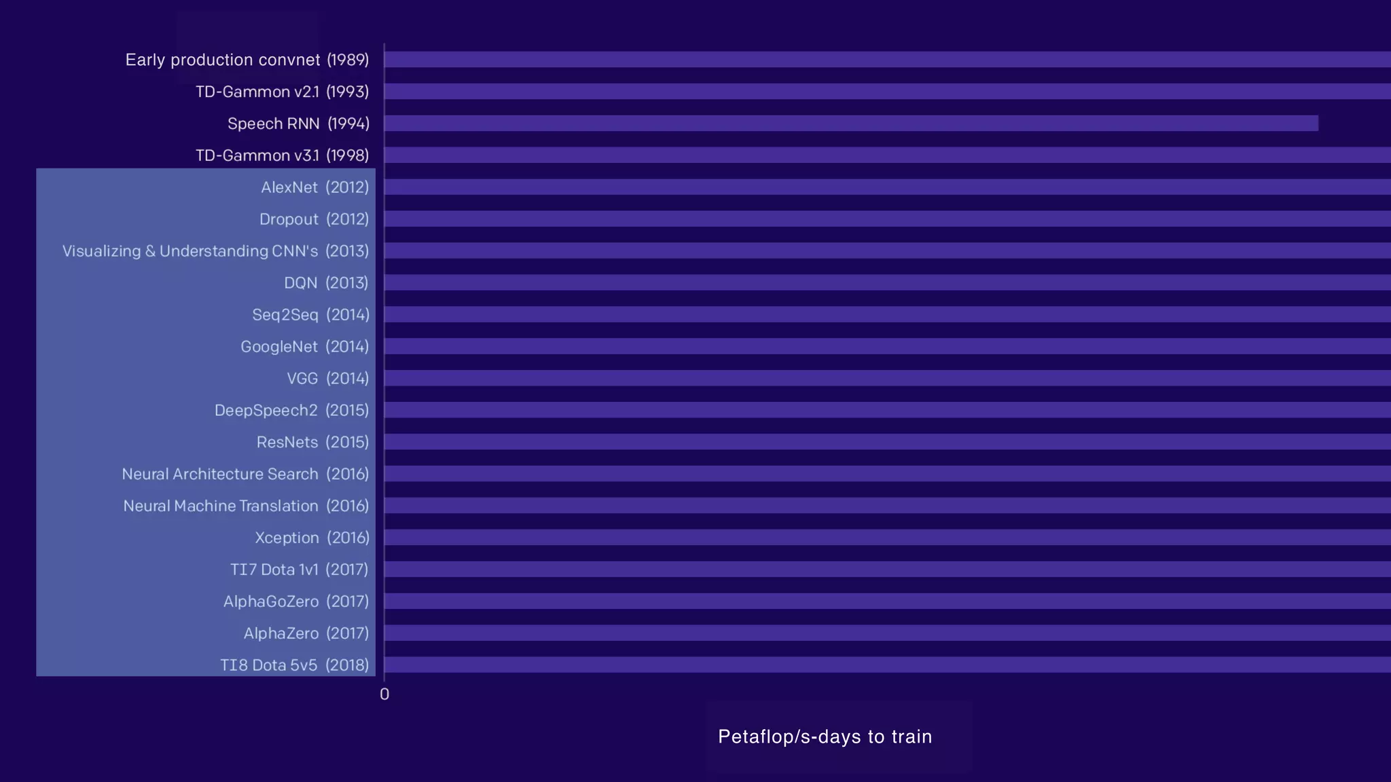
Task: Click the 'Xception (2016)' label
Action: [x=312, y=538]
